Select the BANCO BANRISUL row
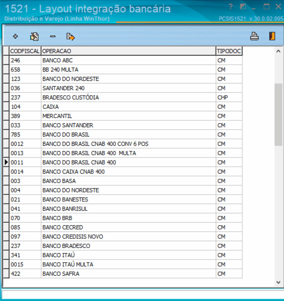Image resolution: width=284 pixels, height=301 pixels. pos(123,209)
